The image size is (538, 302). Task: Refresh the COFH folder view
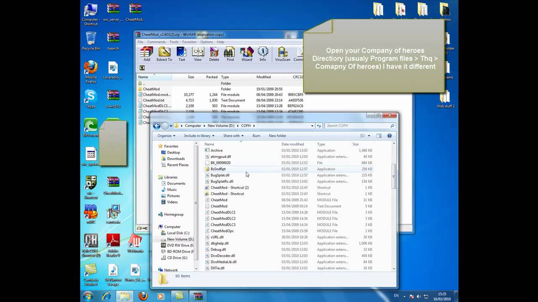[x=319, y=125]
